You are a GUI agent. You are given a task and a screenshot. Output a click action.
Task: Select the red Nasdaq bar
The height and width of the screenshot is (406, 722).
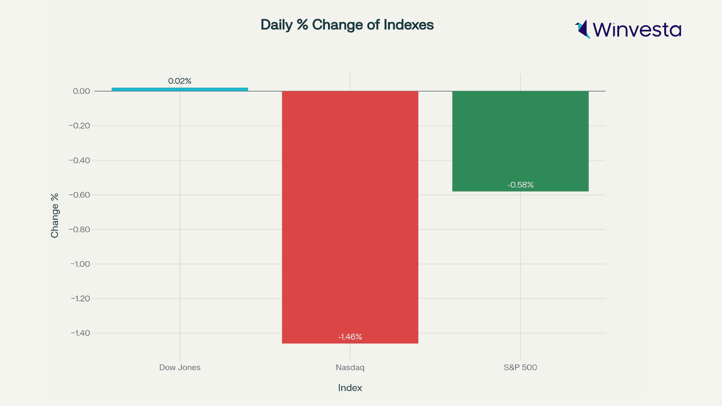coord(350,217)
